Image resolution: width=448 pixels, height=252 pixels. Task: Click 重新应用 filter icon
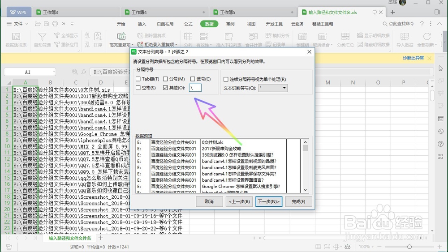point(57,44)
